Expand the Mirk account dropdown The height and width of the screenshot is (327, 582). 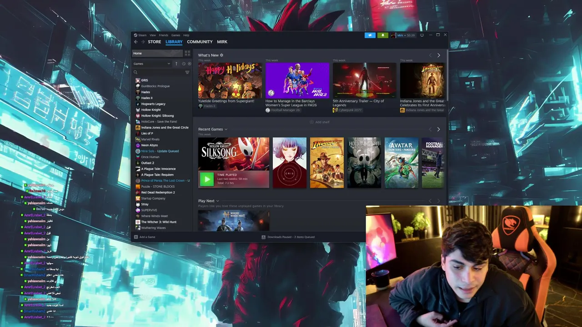coord(406,35)
